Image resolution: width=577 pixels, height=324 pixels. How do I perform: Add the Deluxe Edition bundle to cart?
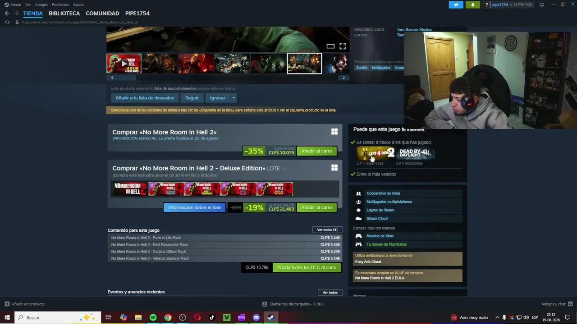point(316,207)
